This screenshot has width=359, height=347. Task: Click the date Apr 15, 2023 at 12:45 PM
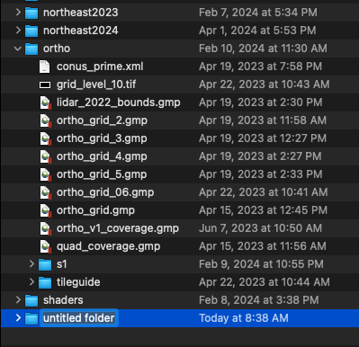[x=263, y=210]
